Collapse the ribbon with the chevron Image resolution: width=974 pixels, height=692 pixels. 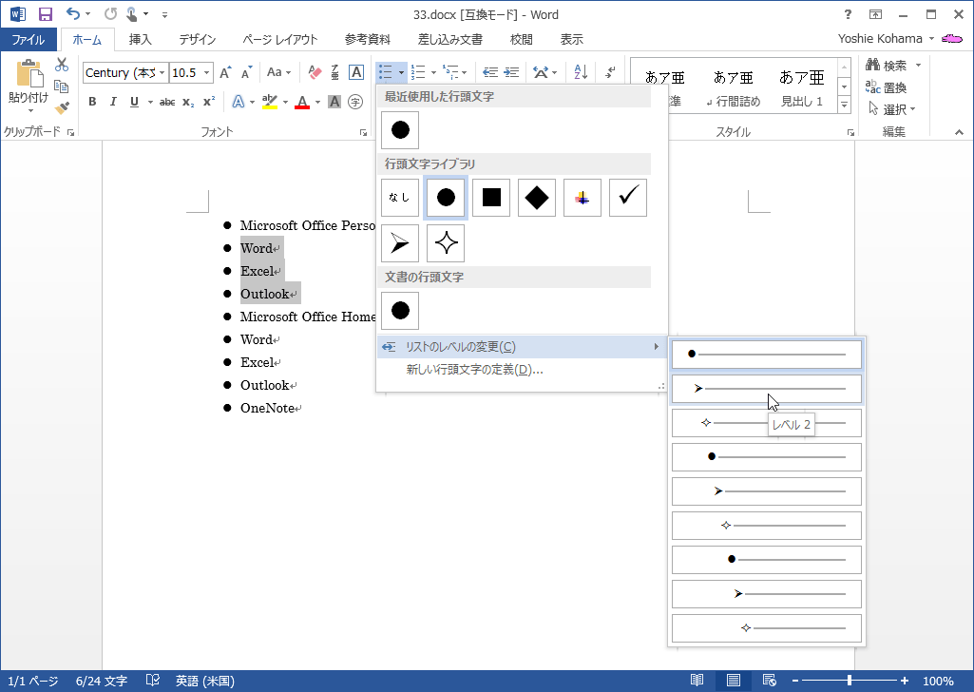tap(959, 132)
